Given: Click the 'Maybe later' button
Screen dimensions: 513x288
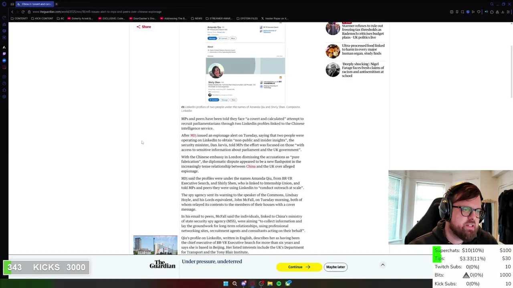Looking at the screenshot, I should click(335, 267).
